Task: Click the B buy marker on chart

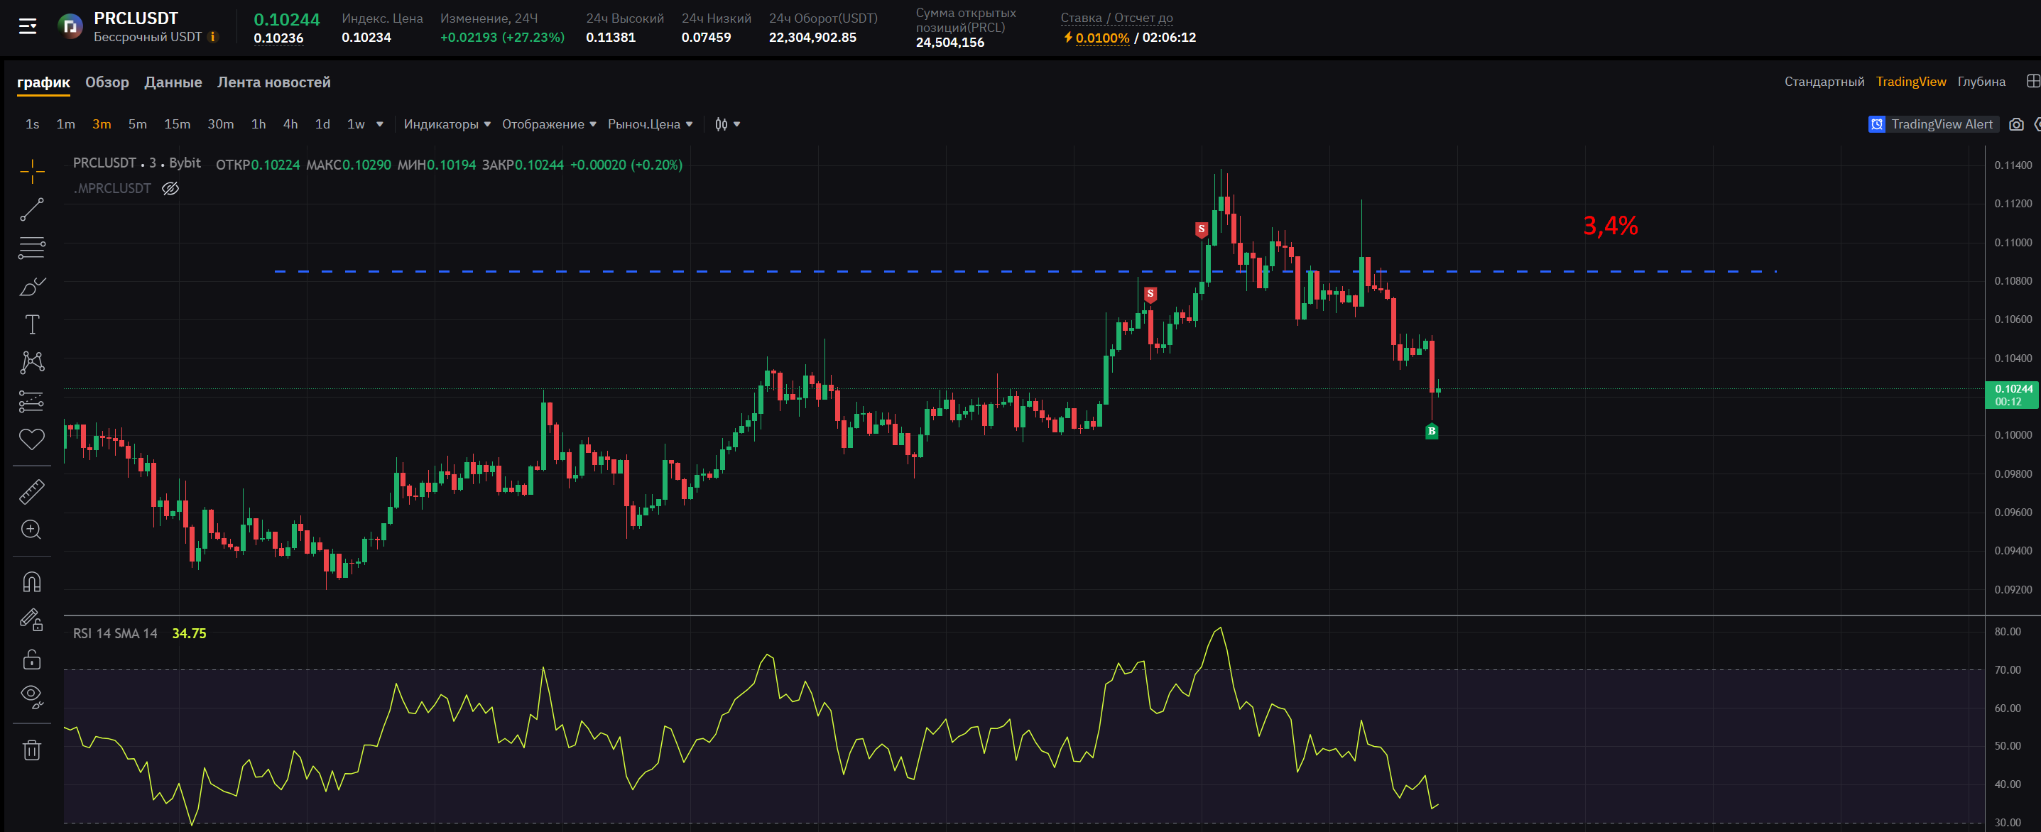Action: tap(1431, 431)
